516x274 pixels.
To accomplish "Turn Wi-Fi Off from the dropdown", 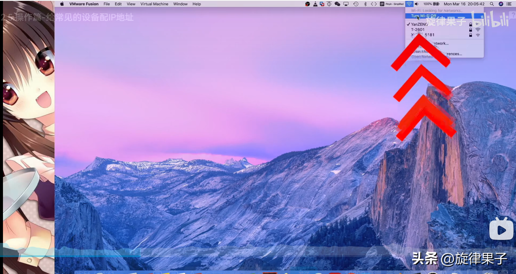I will [x=424, y=16].
